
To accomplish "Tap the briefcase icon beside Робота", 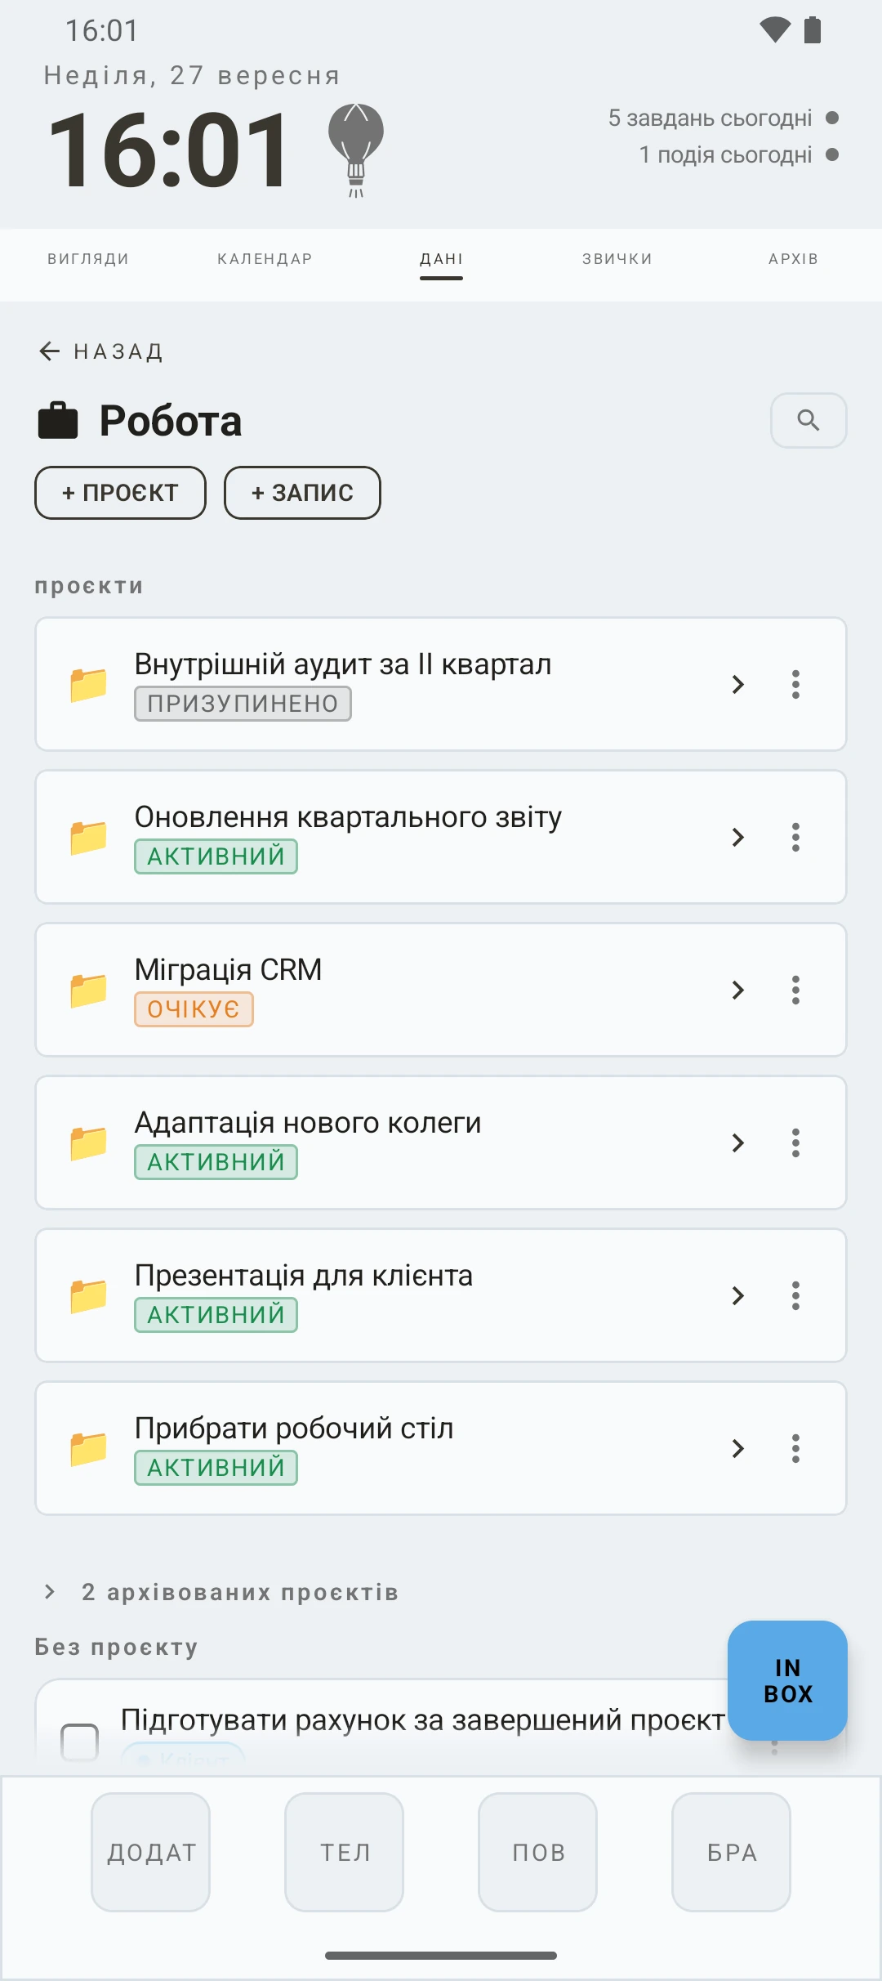I will [x=58, y=421].
